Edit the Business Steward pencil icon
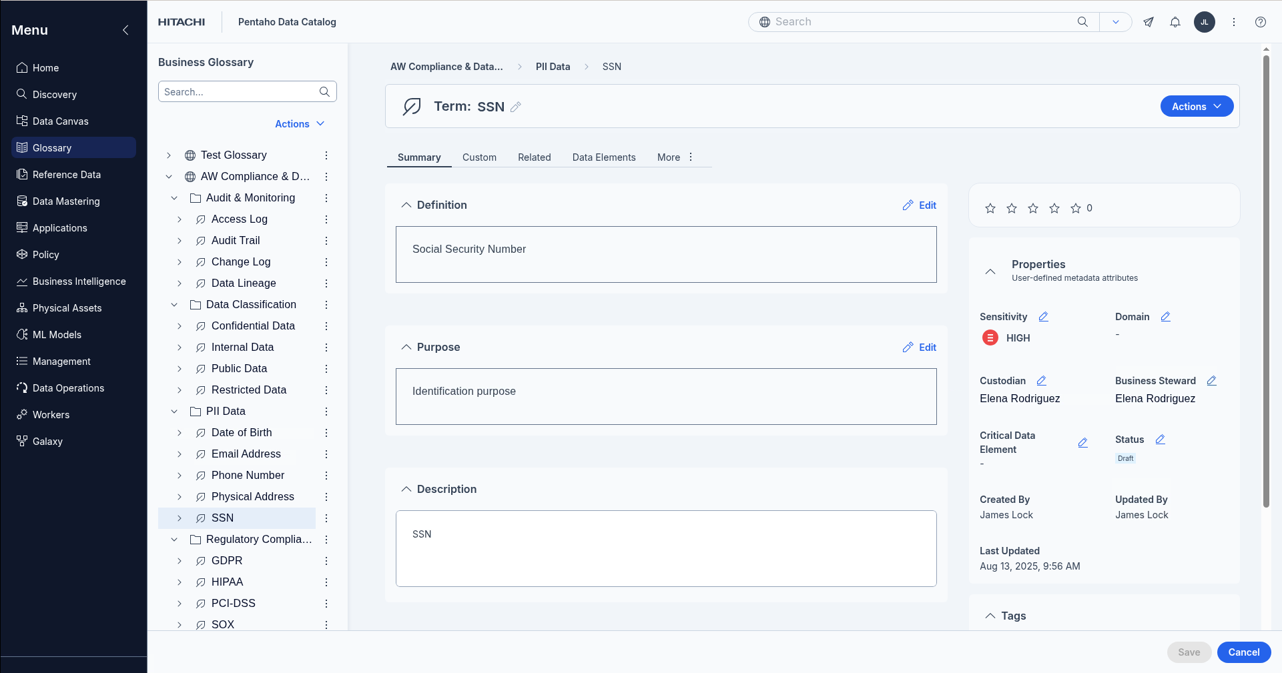The image size is (1282, 673). 1212,381
